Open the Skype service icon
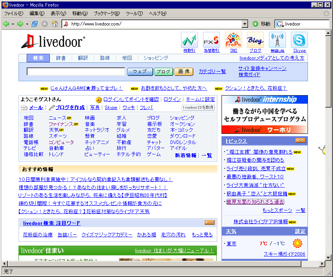 [x=299, y=40]
